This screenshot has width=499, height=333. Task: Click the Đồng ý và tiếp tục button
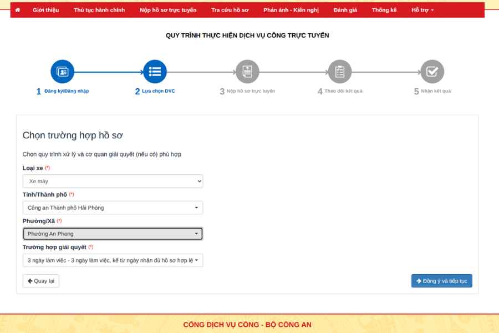click(x=442, y=281)
